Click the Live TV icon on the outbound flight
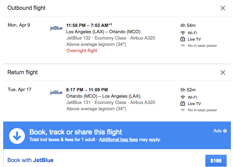The width and height of the screenshot is (233, 167). click(x=183, y=39)
